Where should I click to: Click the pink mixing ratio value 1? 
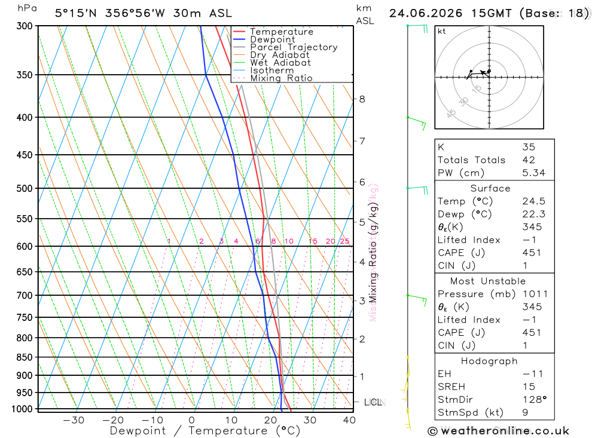pos(169,241)
